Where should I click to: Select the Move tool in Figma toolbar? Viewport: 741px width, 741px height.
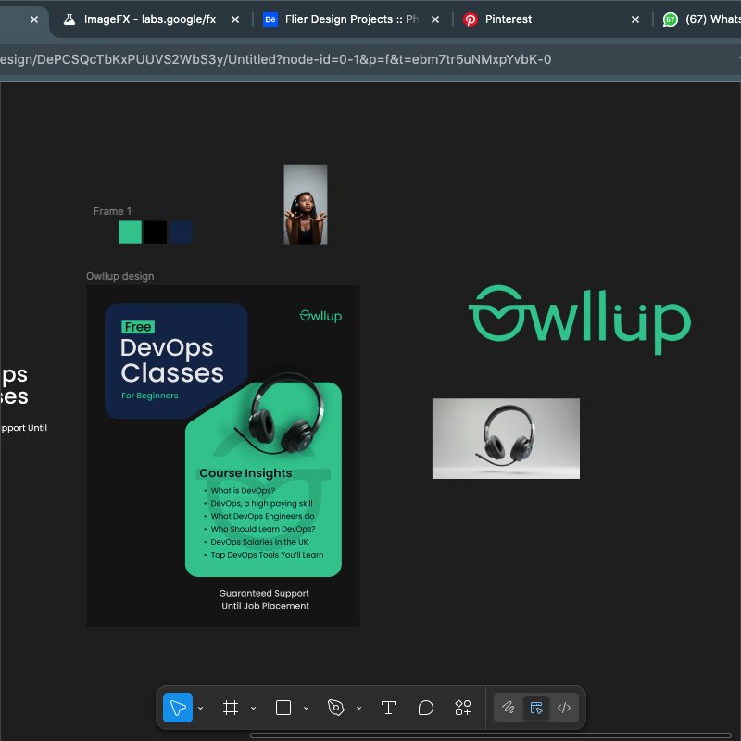click(178, 708)
